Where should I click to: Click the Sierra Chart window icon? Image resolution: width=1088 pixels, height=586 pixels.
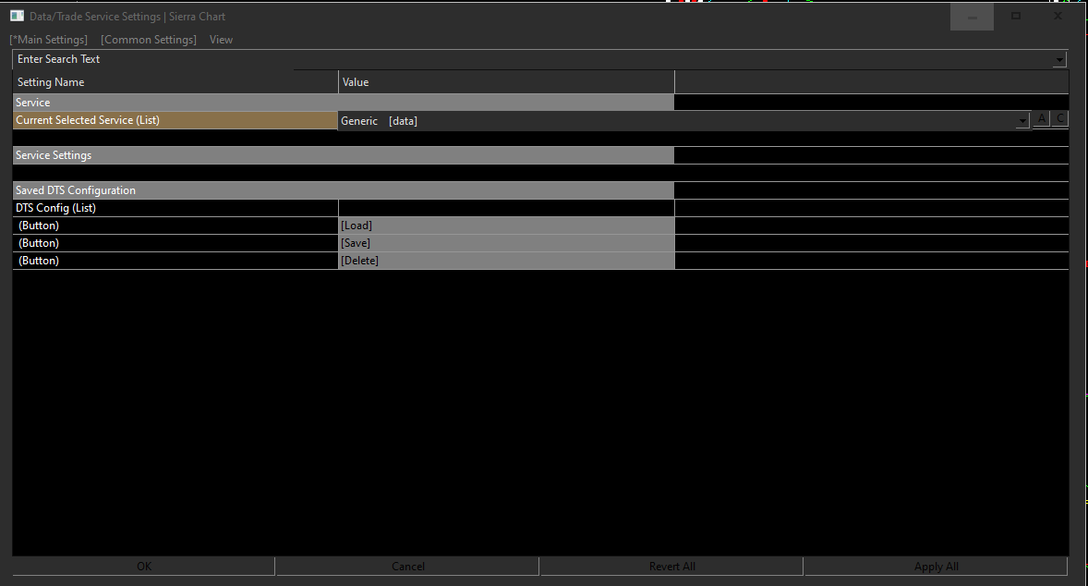pyautogui.click(x=17, y=16)
